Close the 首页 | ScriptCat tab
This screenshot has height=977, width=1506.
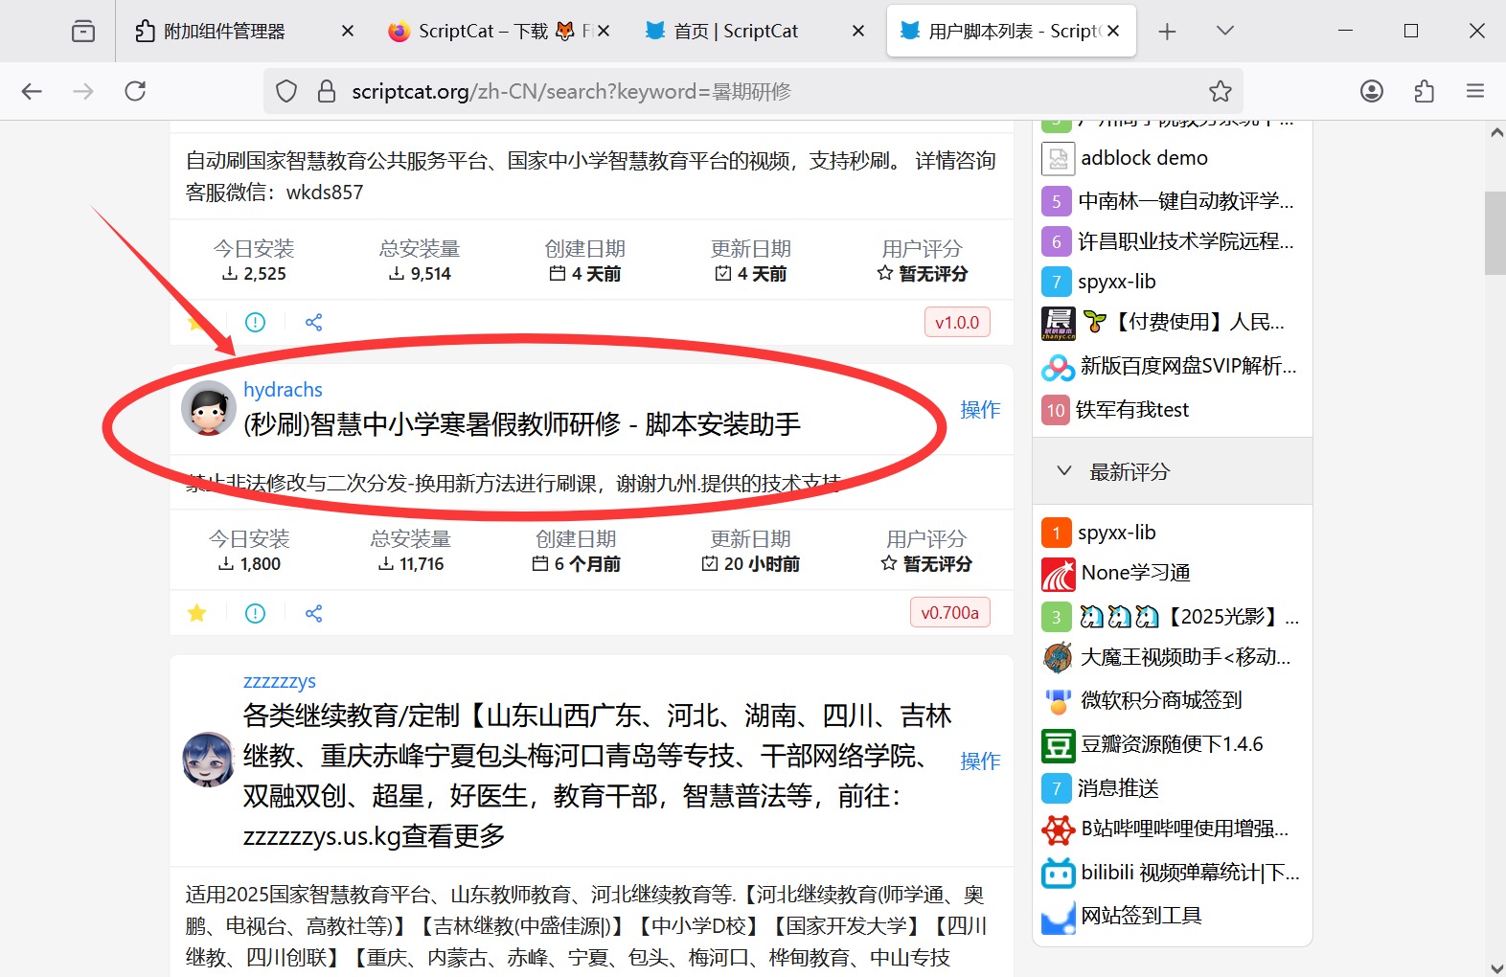point(858,32)
